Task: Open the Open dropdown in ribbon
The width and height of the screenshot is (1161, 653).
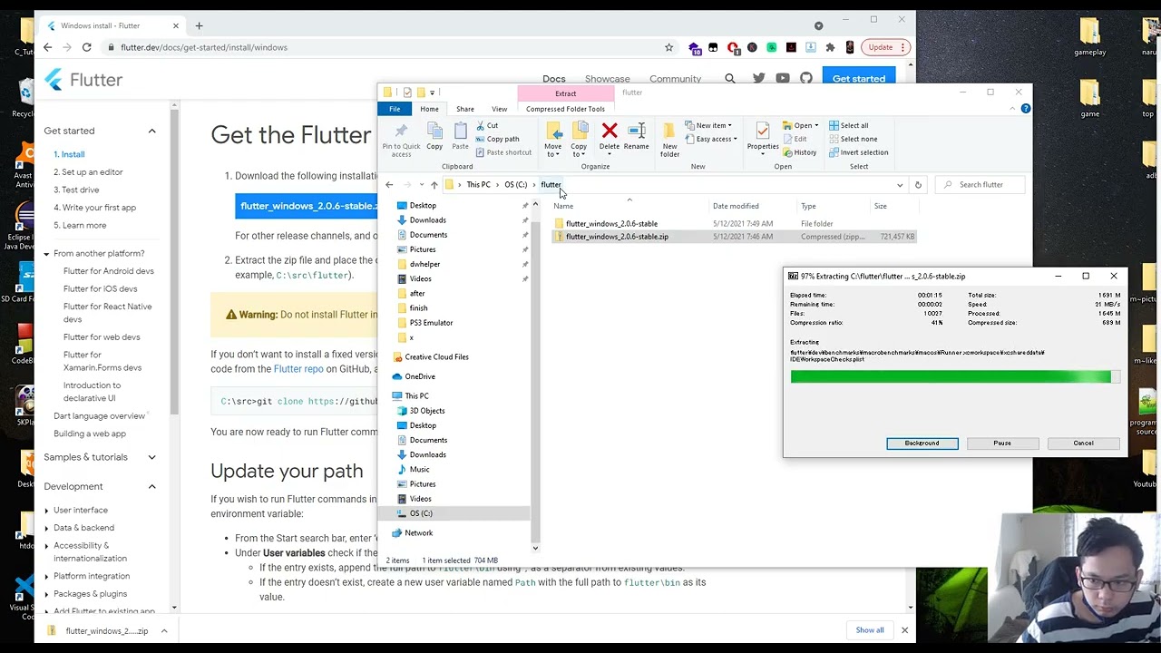Action: (801, 126)
